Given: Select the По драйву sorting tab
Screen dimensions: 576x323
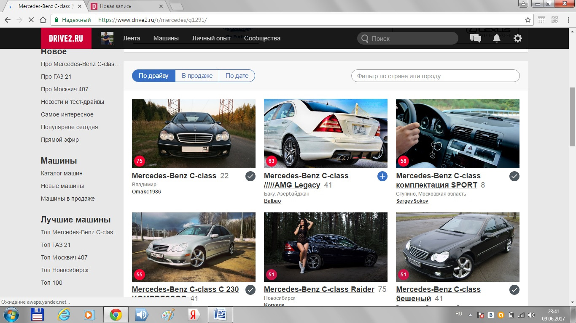Looking at the screenshot, I should point(153,76).
